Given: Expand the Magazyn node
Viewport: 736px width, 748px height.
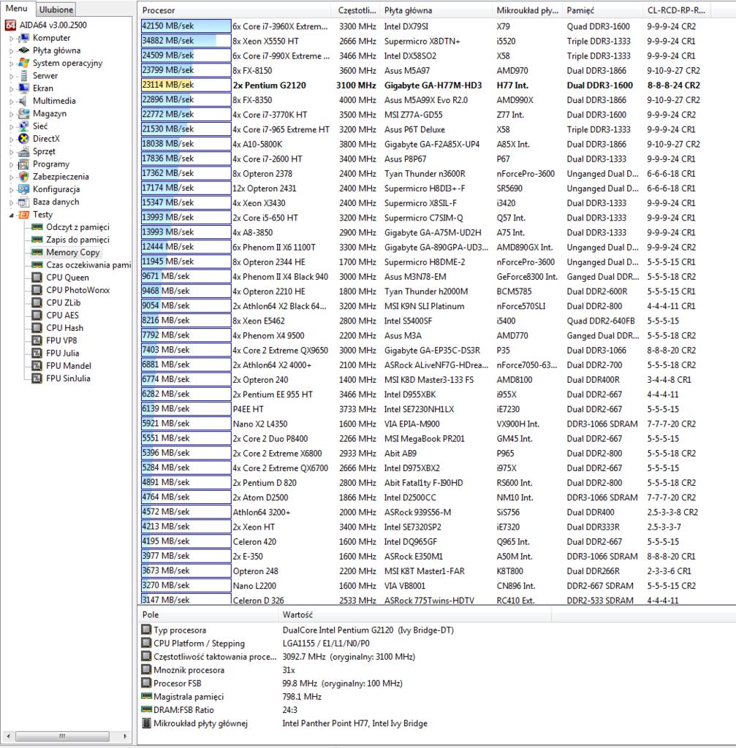Looking at the screenshot, I should [12, 114].
